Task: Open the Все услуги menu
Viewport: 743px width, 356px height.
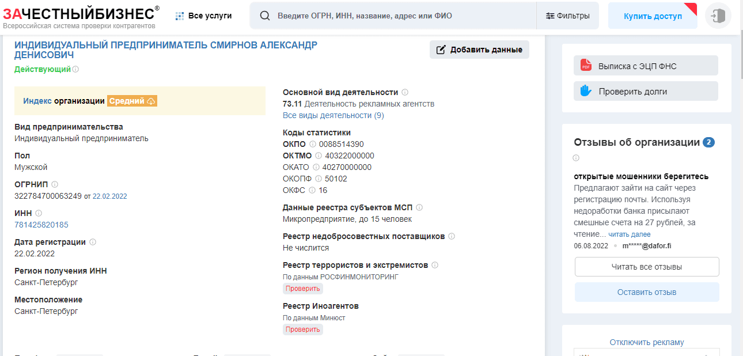Action: pos(203,16)
